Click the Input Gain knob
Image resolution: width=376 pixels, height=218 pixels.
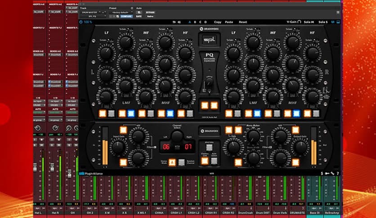click(118, 147)
